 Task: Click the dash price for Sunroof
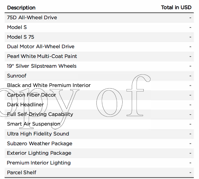click(x=190, y=76)
